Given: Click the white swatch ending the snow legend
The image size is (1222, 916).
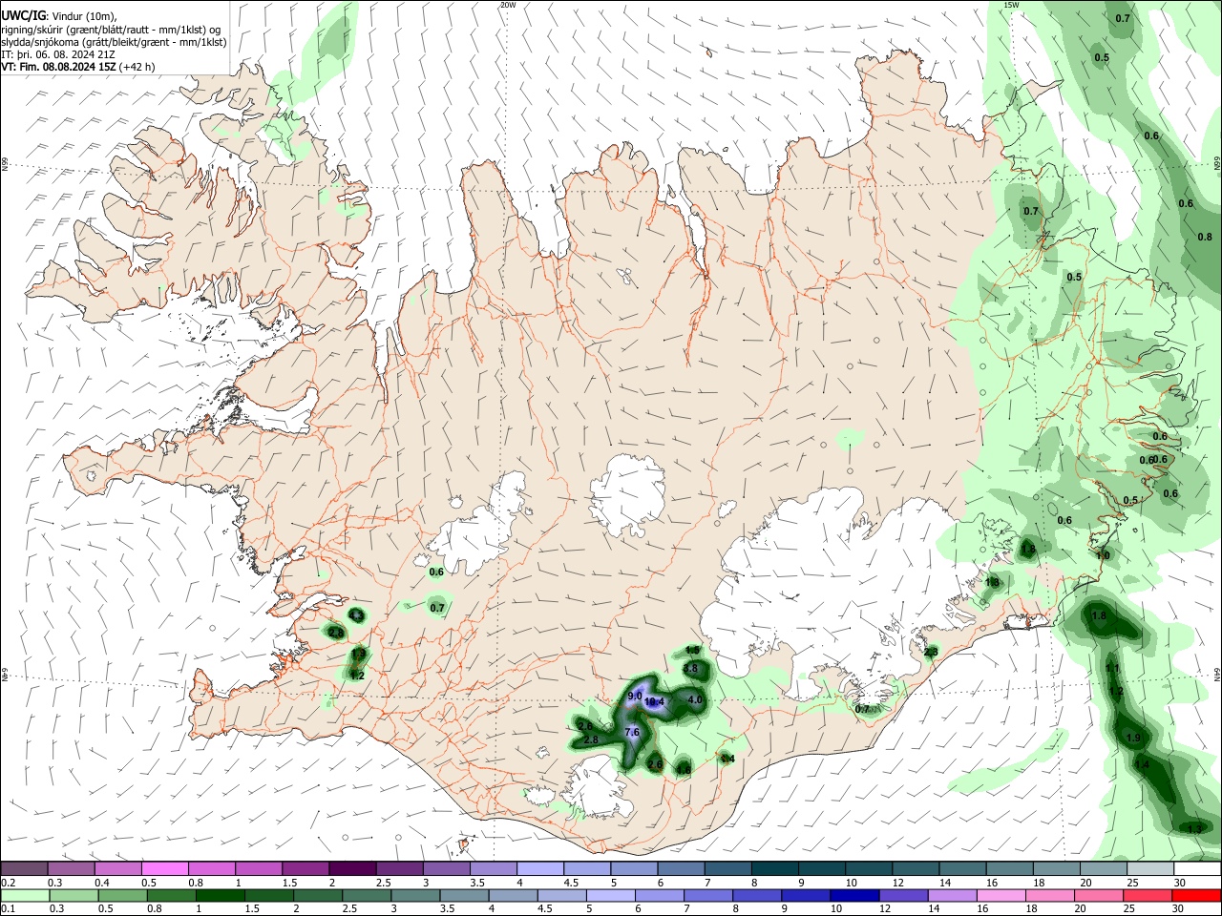Looking at the screenshot, I should click(x=1196, y=869).
